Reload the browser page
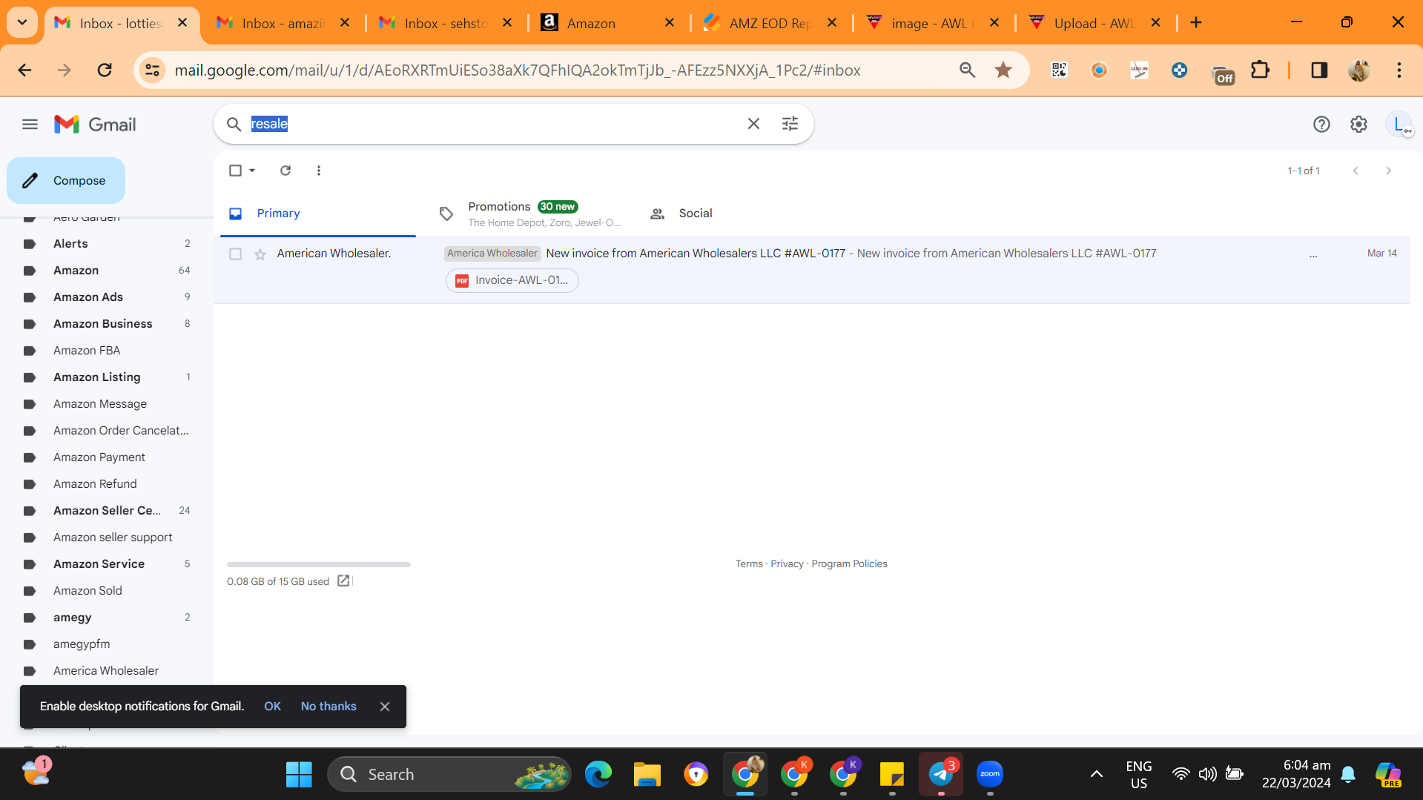Image resolution: width=1423 pixels, height=800 pixels. coord(105,70)
